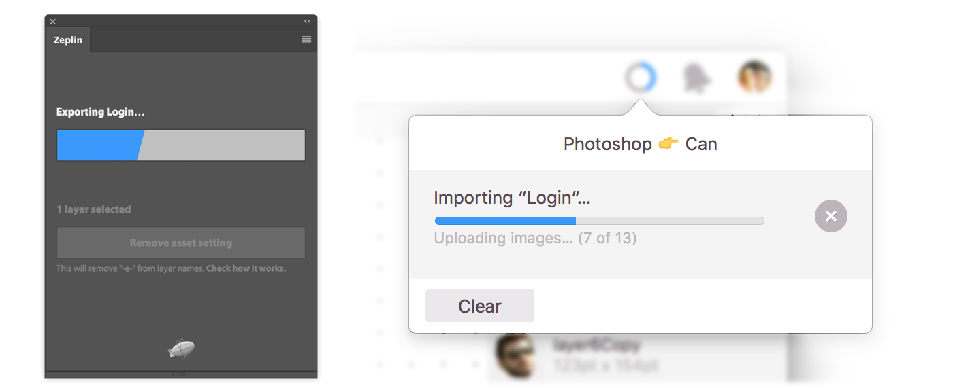Click the Zeplin panel bottom grip handle
The image size is (953, 388).
(x=181, y=374)
